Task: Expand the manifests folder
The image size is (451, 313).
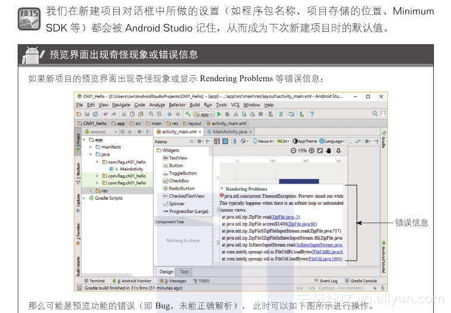Action: coord(91,147)
